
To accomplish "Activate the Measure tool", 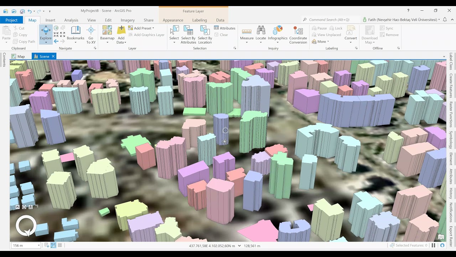I will (247, 33).
